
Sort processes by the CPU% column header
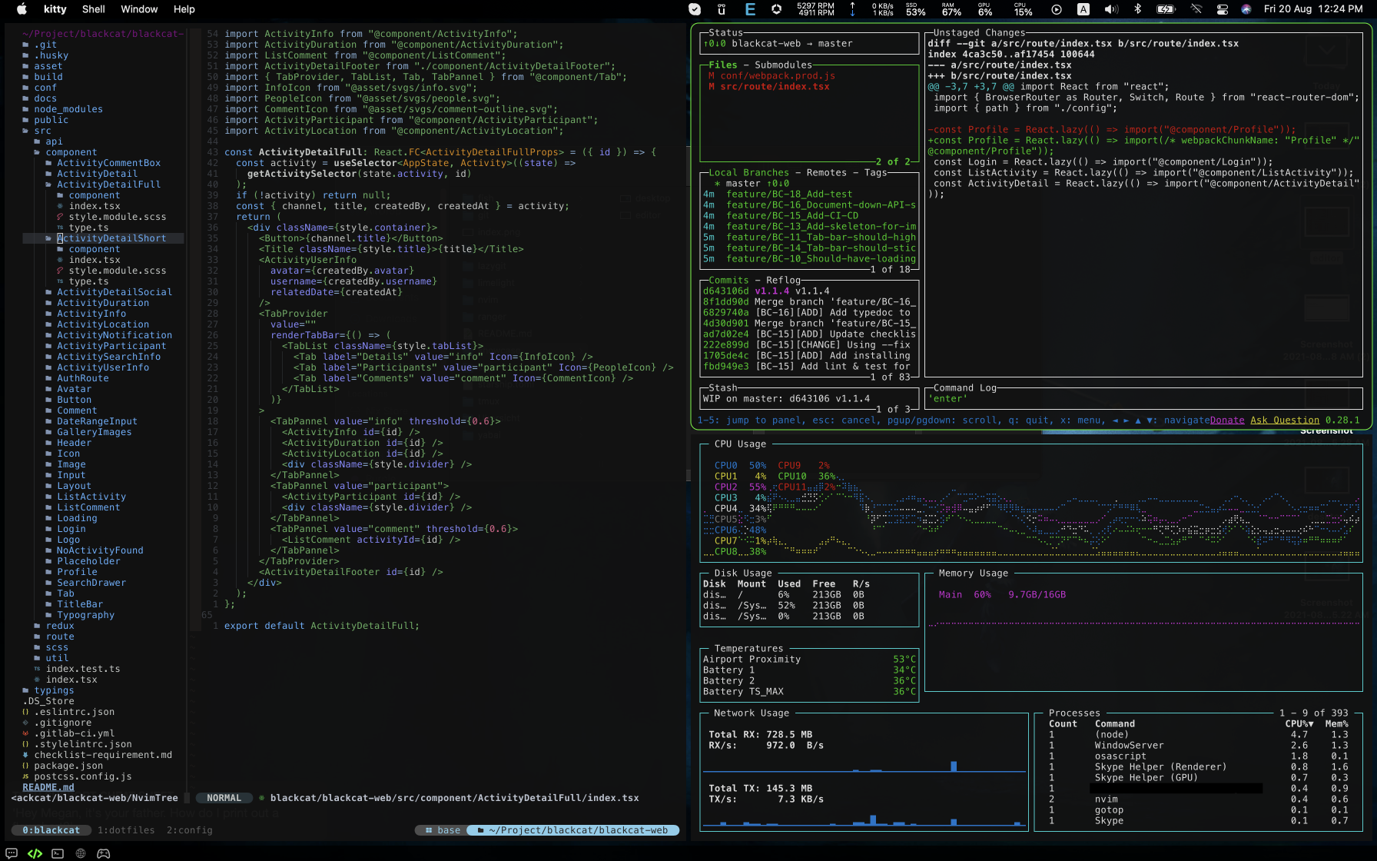1299,724
